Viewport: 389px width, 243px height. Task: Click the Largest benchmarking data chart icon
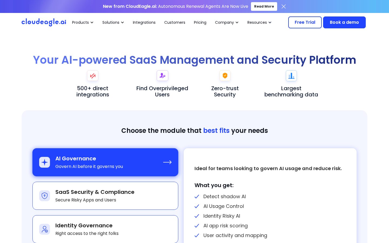click(x=291, y=76)
